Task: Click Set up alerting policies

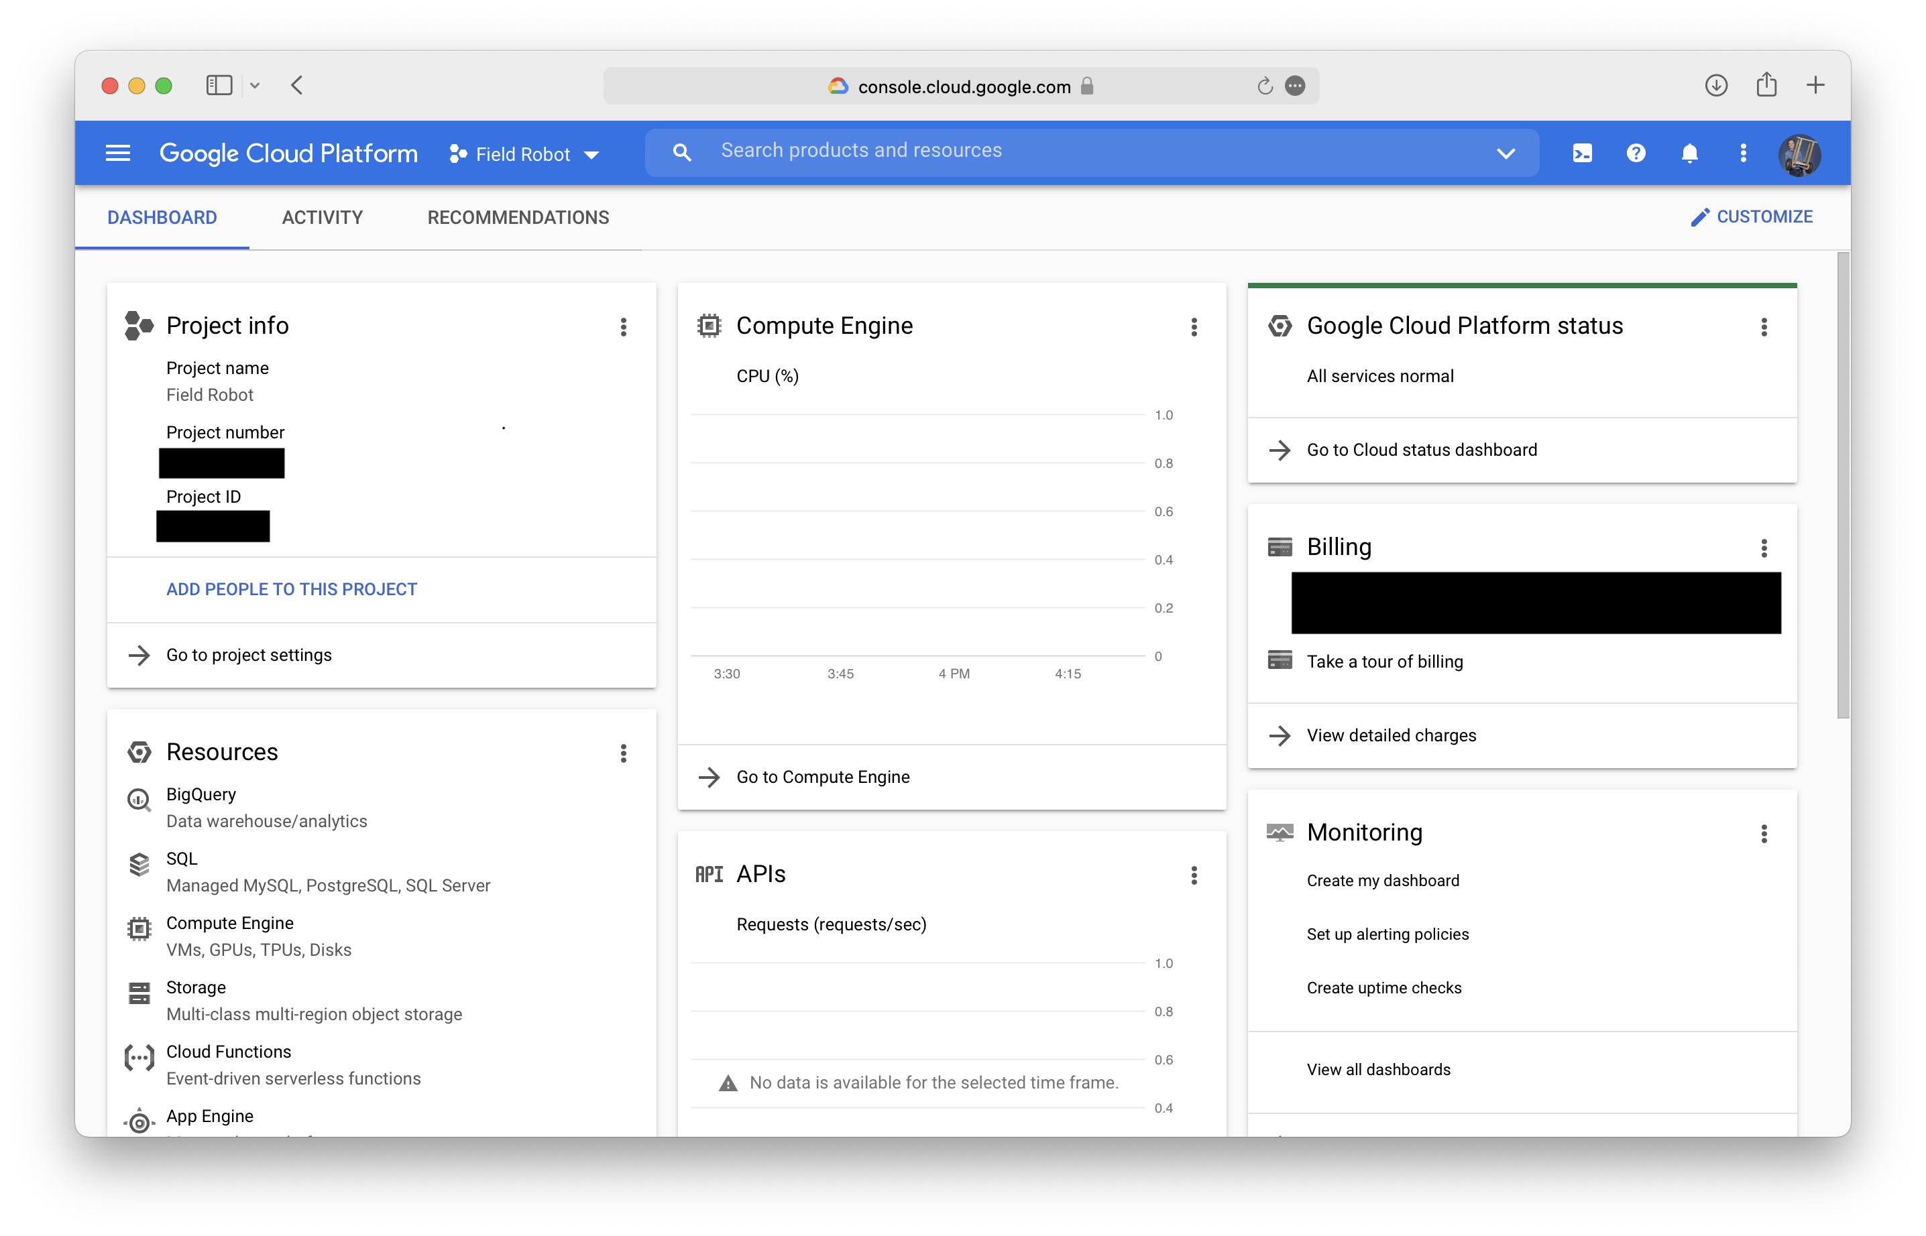Action: click(x=1387, y=934)
